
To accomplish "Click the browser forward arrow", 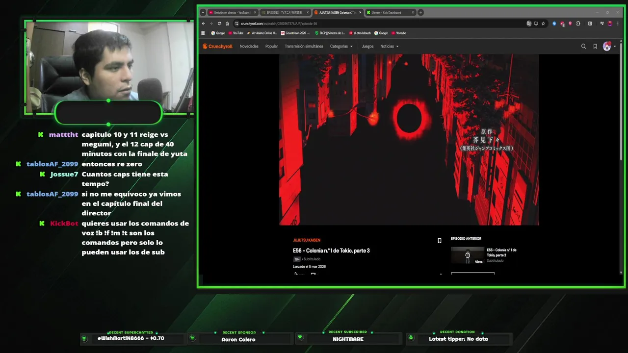I will (211, 24).
